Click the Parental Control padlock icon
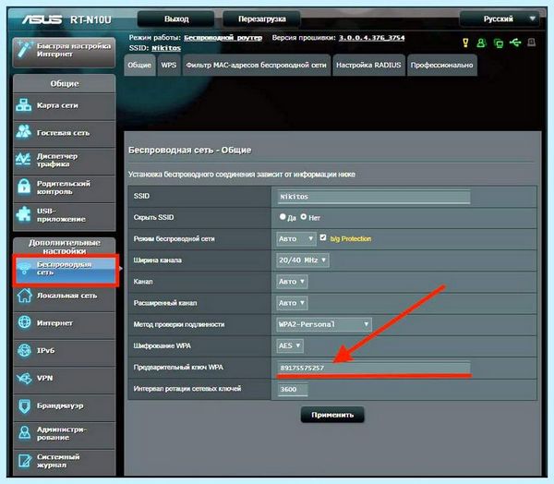 [24, 187]
